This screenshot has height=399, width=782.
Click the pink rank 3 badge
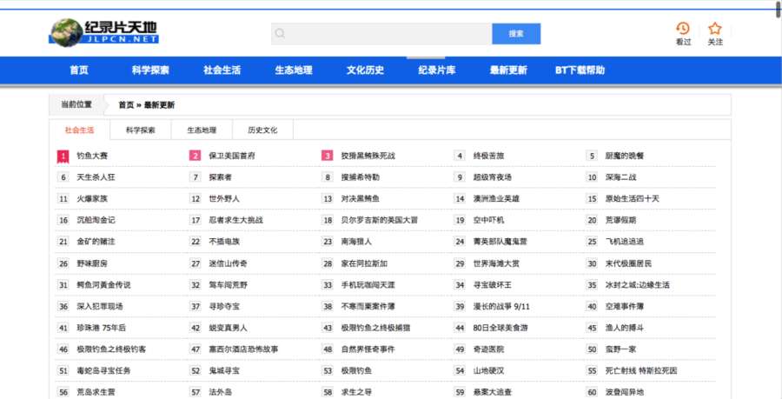coord(328,156)
